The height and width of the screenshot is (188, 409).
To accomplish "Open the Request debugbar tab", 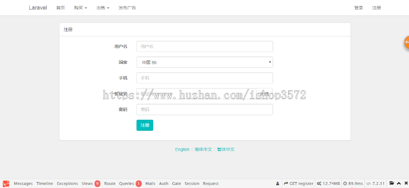I will [211, 183].
